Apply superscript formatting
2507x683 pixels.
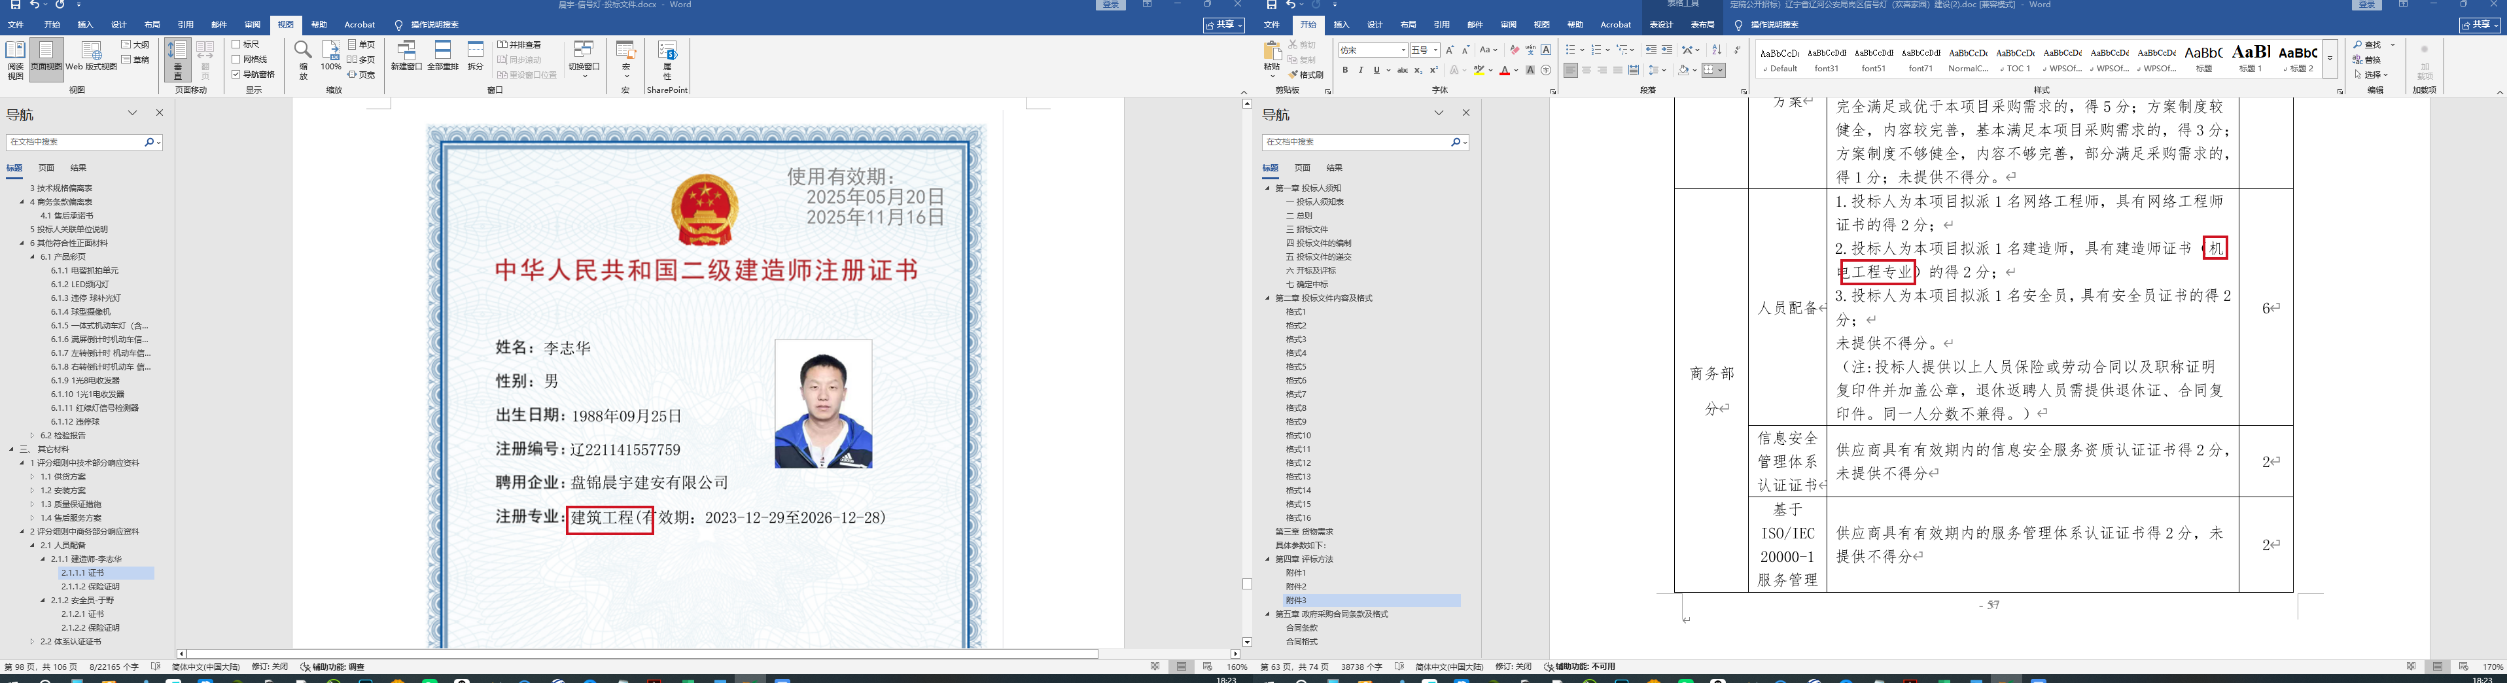[1433, 70]
